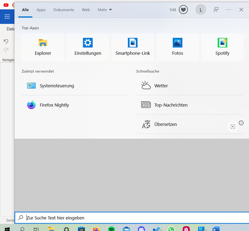The width and height of the screenshot is (249, 231).
Task: Open Systemsteuerung from recently used
Action: pyautogui.click(x=75, y=86)
